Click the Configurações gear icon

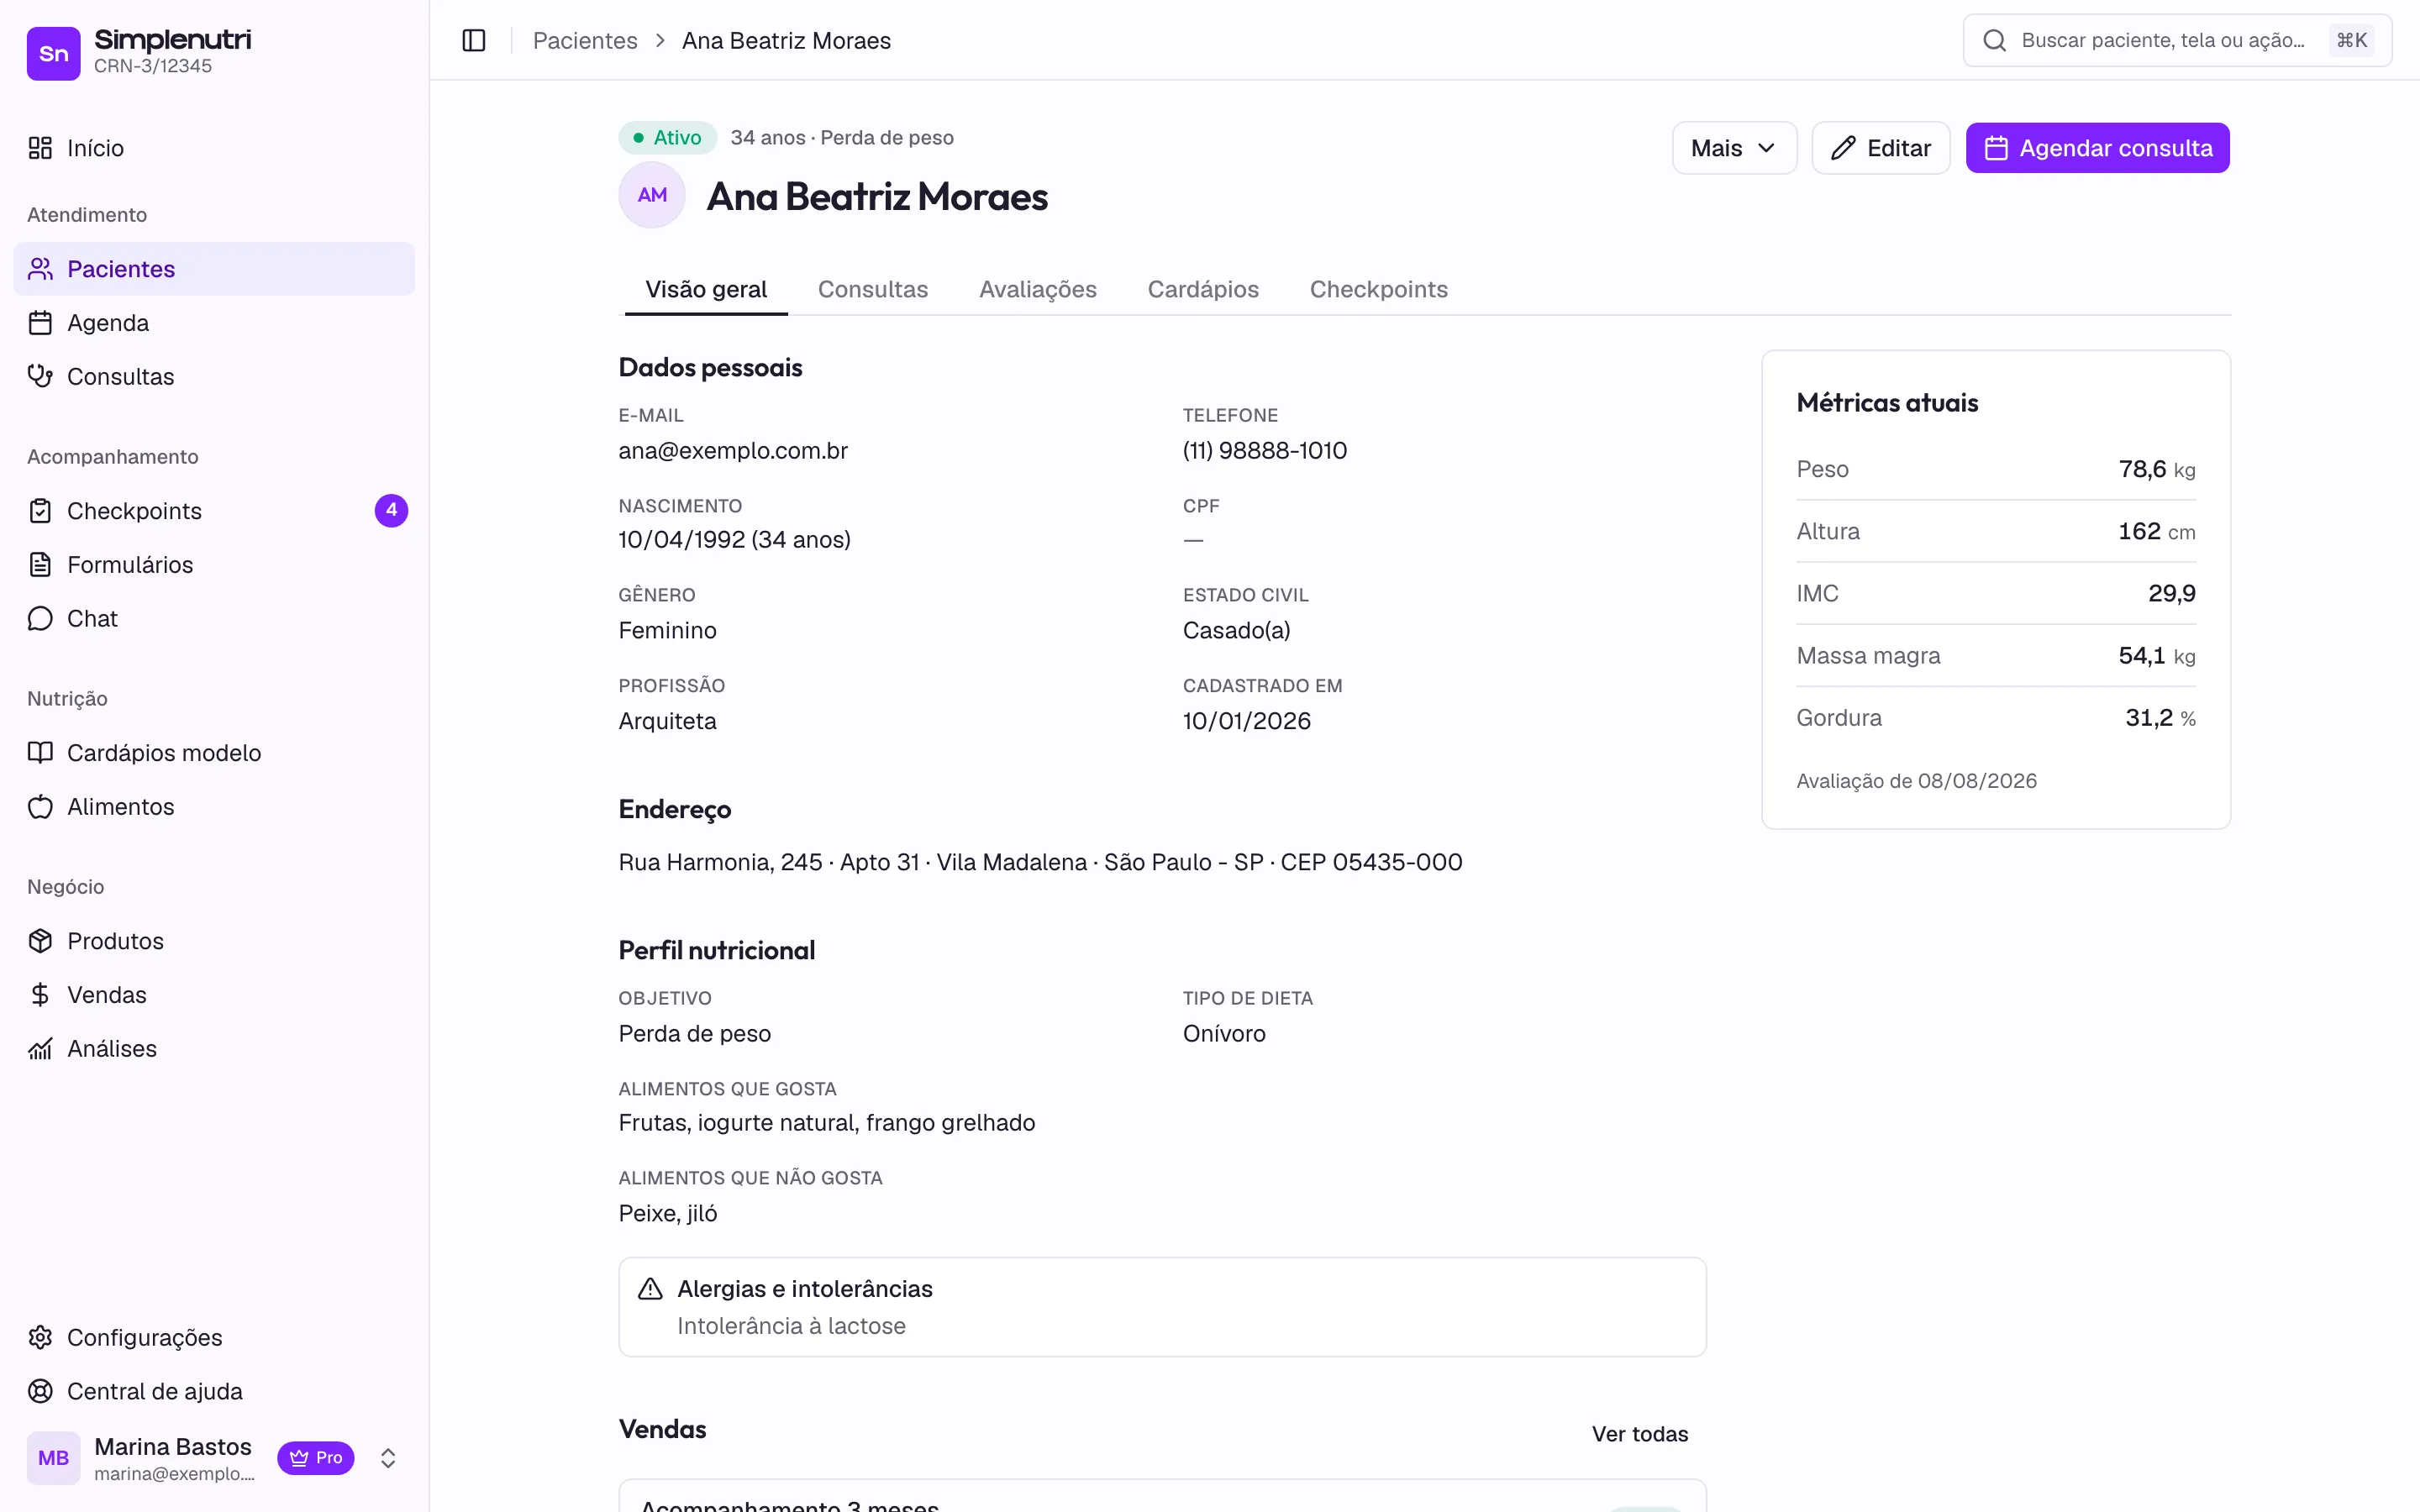point(40,1338)
